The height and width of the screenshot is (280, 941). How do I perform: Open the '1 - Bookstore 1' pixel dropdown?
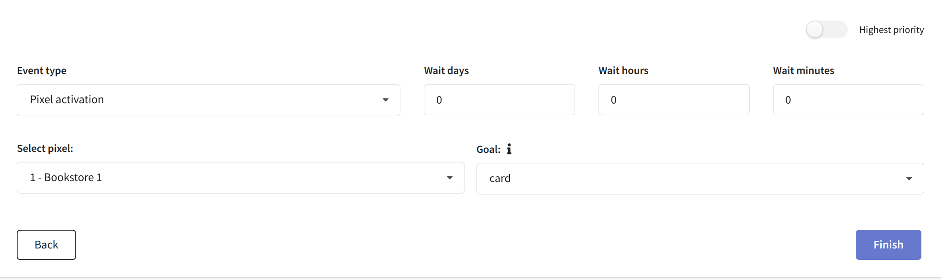(x=241, y=178)
